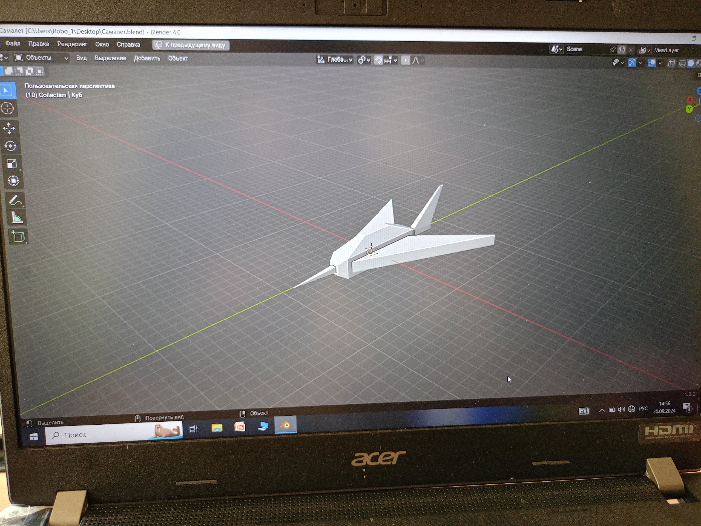The image size is (701, 526).
Task: Switch to wireframe viewport shading
Action: pos(682,63)
